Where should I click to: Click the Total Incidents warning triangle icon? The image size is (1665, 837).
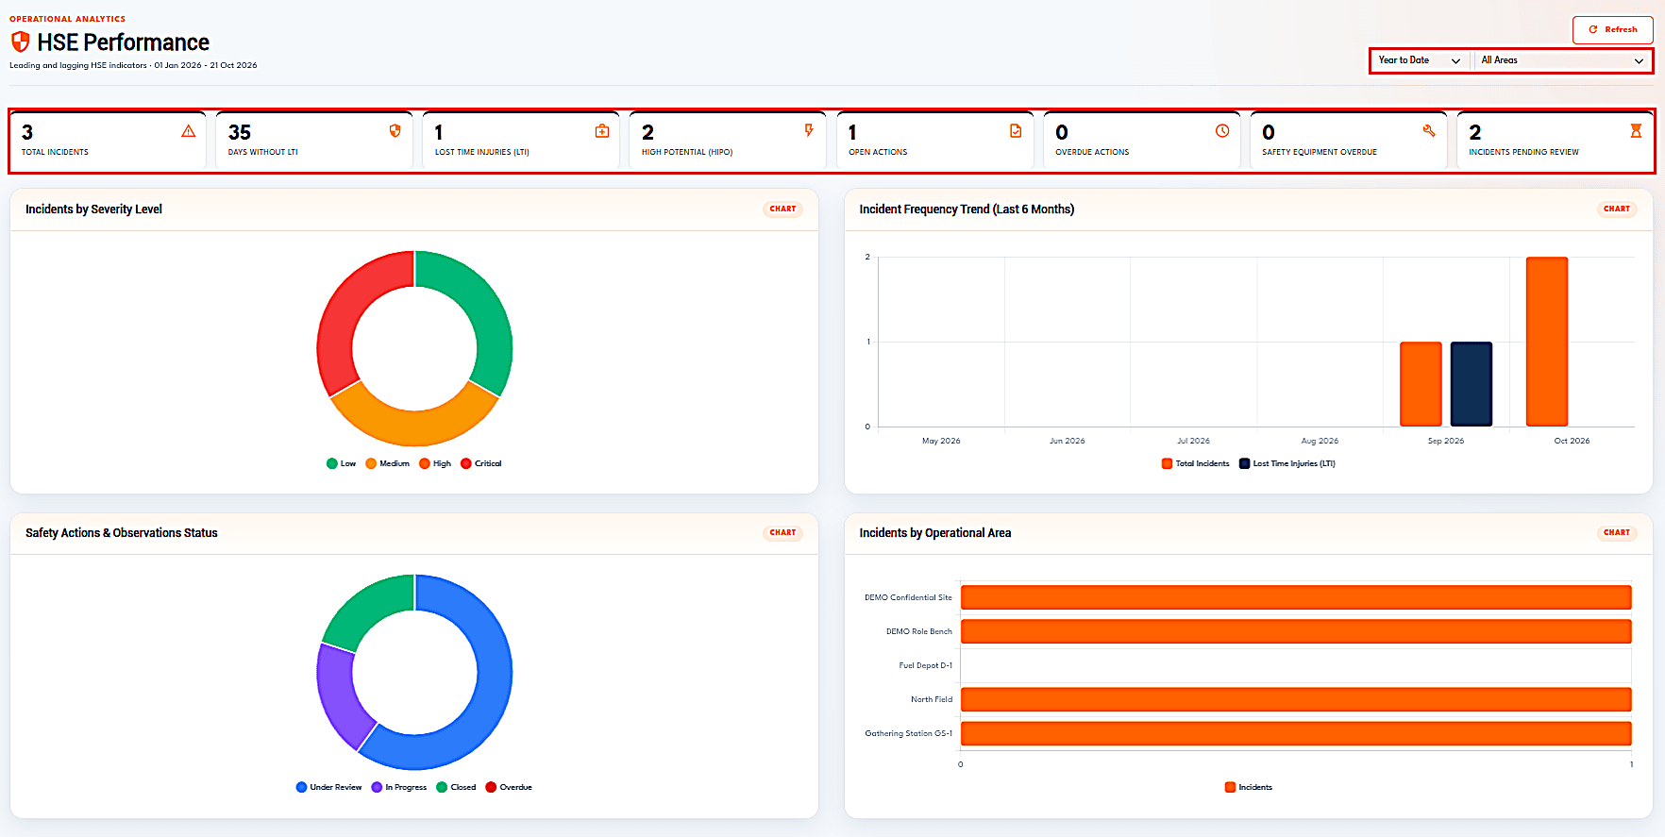pos(189,131)
